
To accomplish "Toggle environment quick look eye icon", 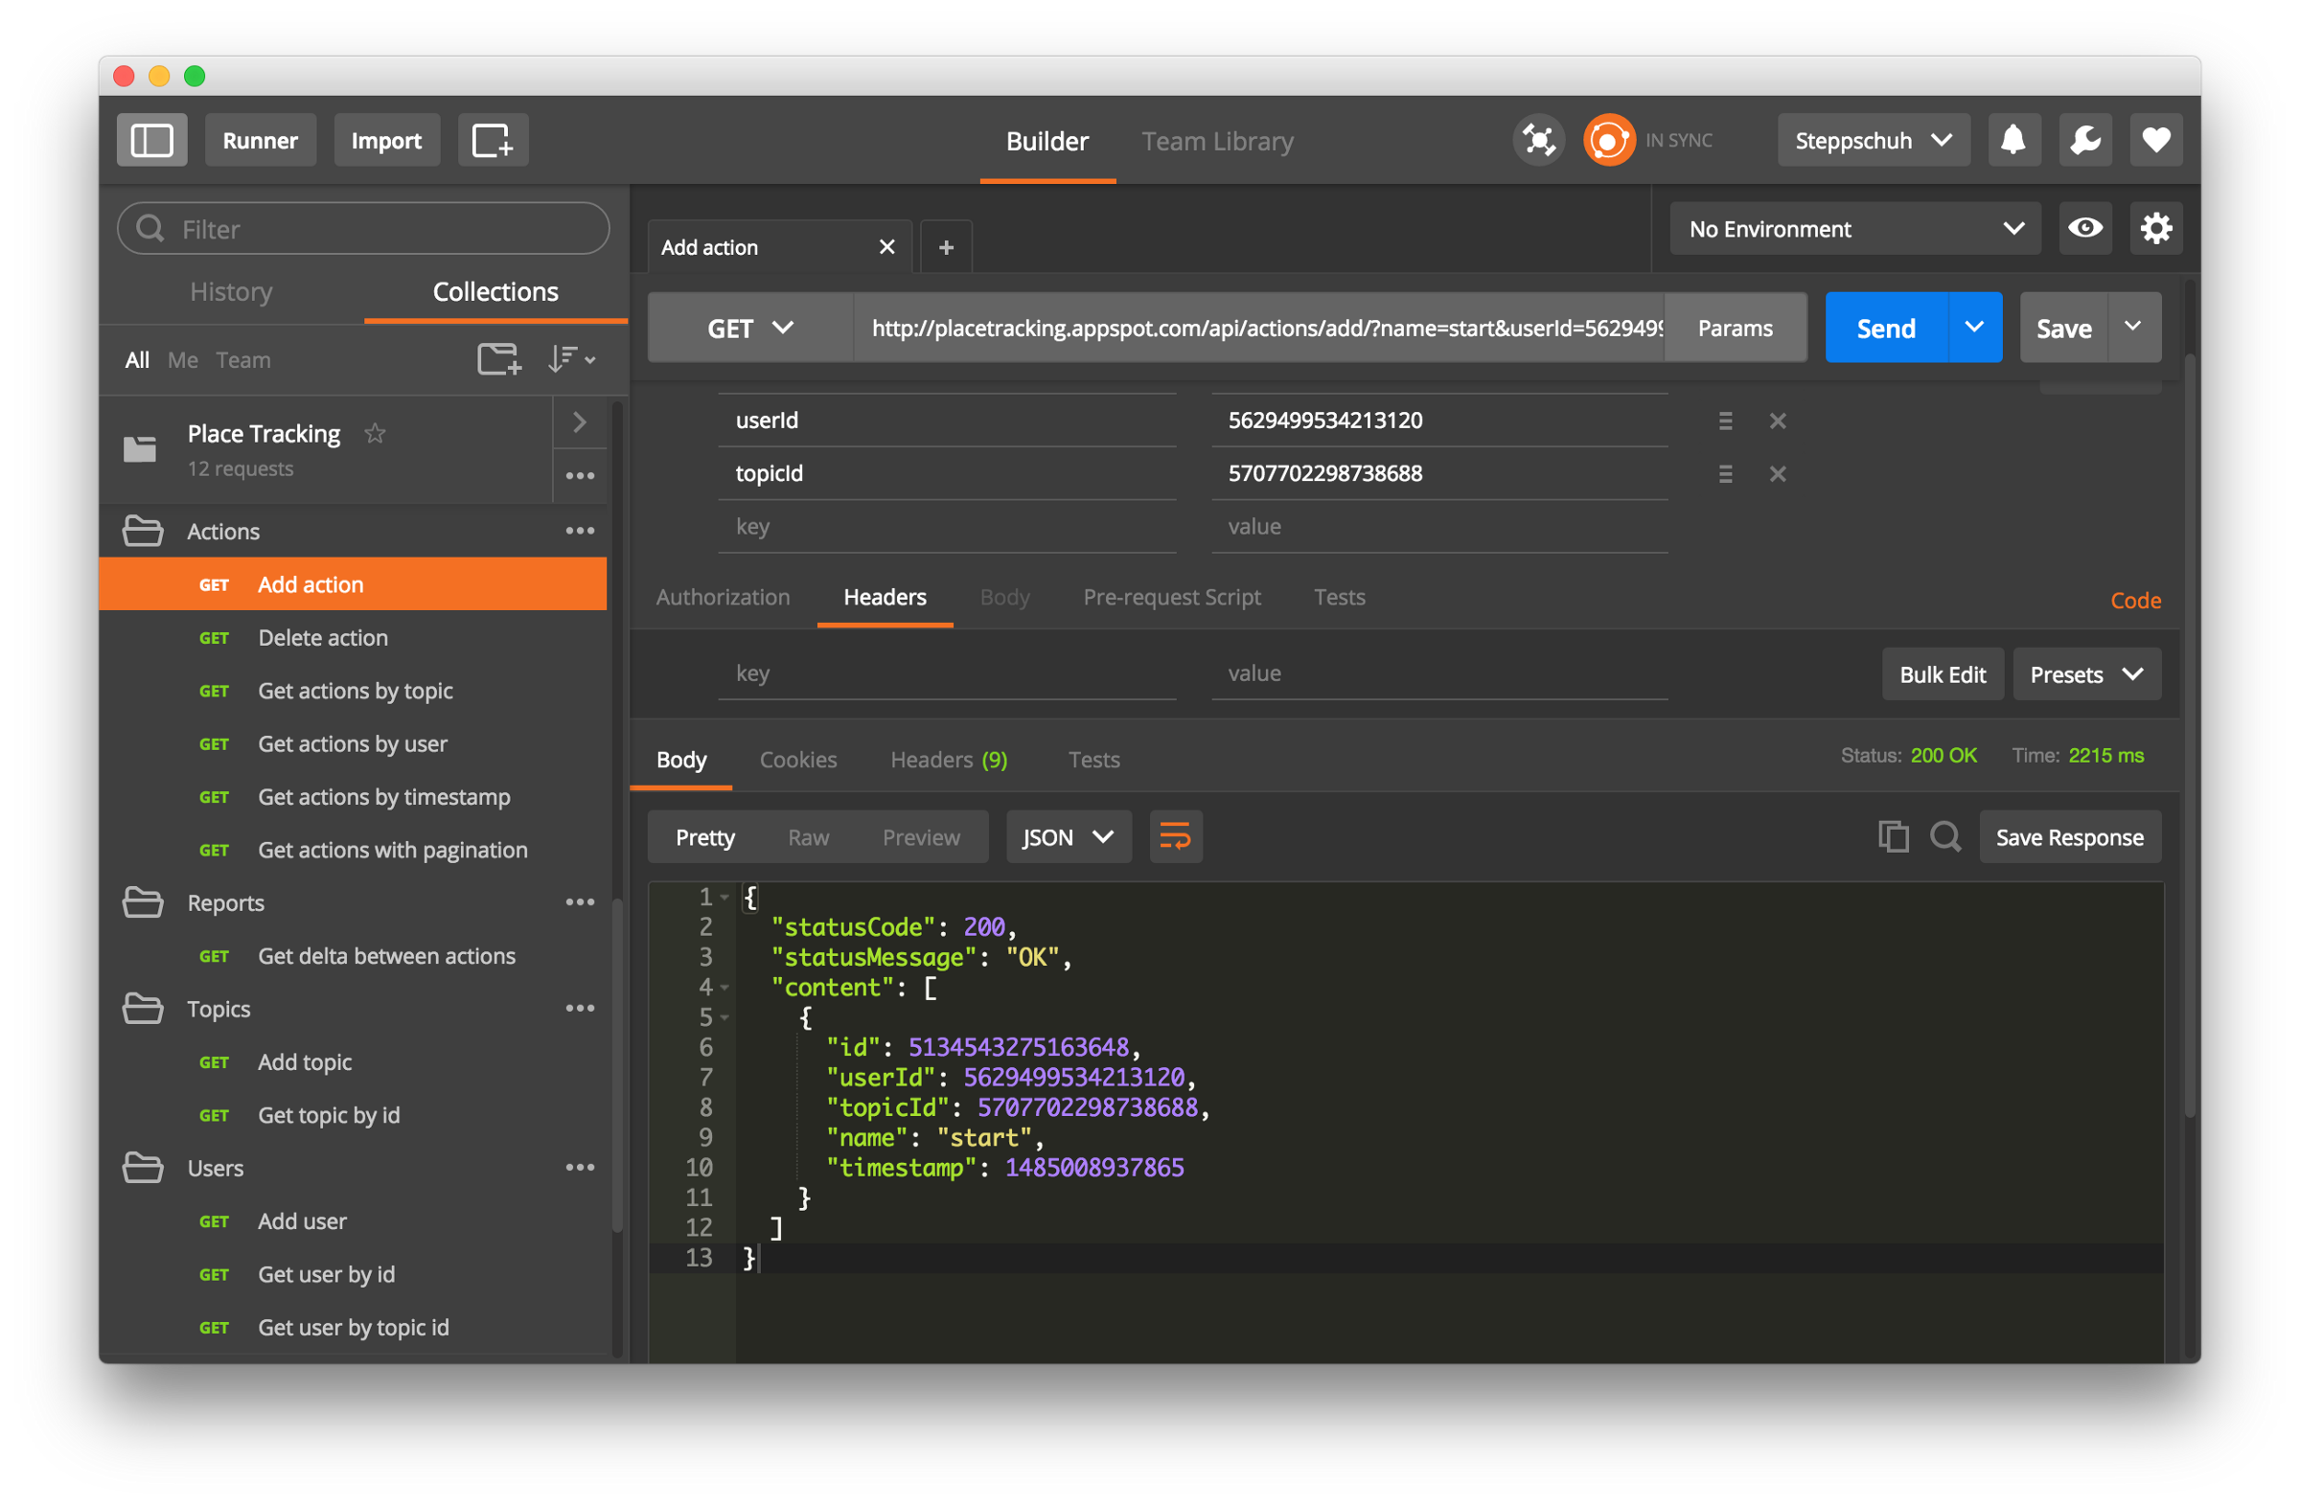I will [2084, 229].
